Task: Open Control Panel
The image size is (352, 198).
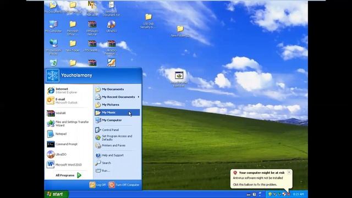Action: click(x=117, y=130)
